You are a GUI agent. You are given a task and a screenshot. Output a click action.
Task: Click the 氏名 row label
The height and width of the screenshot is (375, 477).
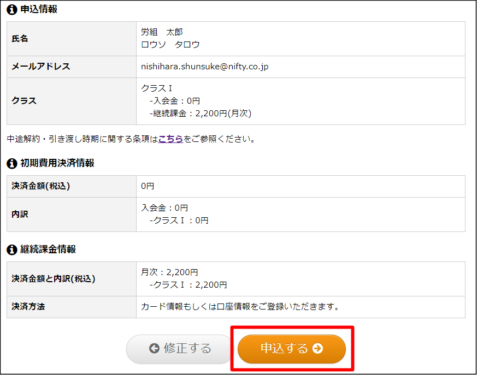(x=20, y=39)
